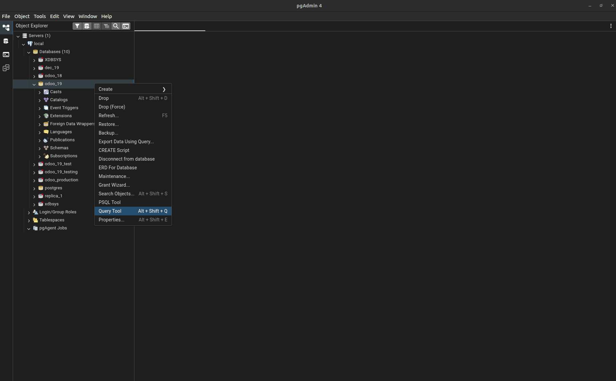Click the View Data grid icon
This screenshot has width=616, height=381.
pyautogui.click(x=97, y=26)
